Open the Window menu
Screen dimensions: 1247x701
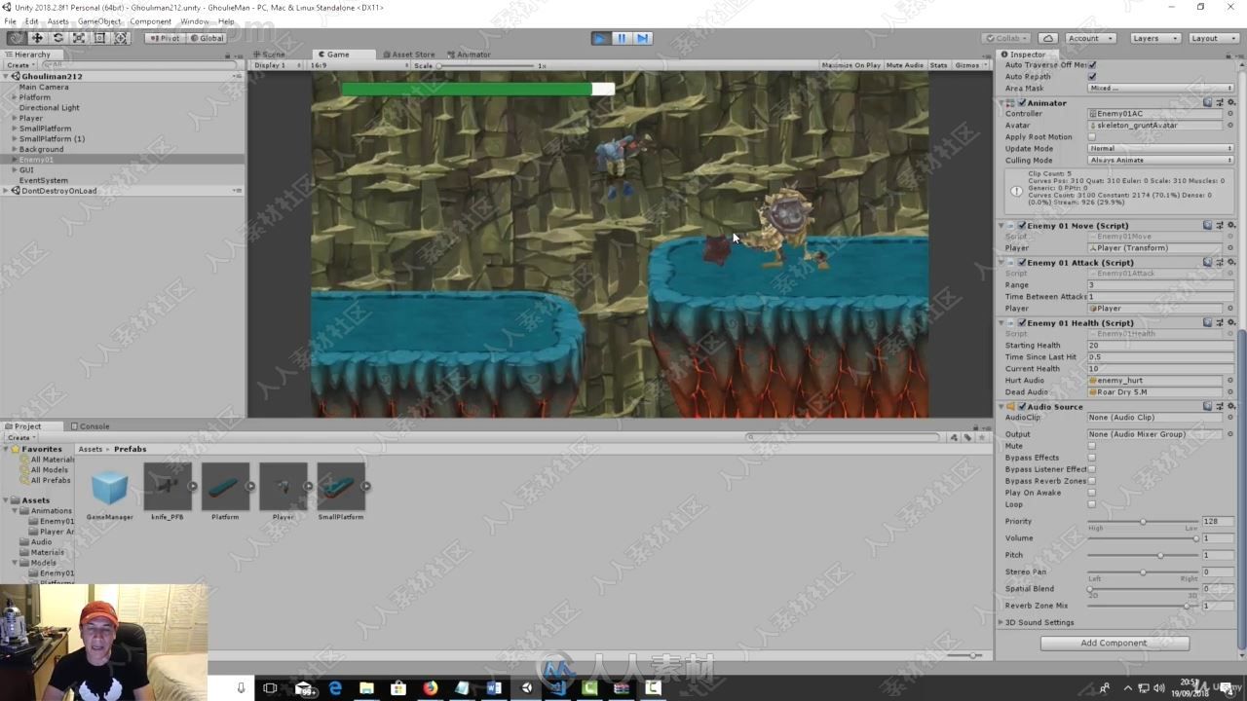[194, 21]
